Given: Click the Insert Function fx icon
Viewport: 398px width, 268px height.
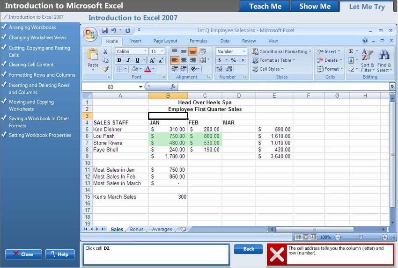Looking at the screenshot, I should (x=173, y=87).
